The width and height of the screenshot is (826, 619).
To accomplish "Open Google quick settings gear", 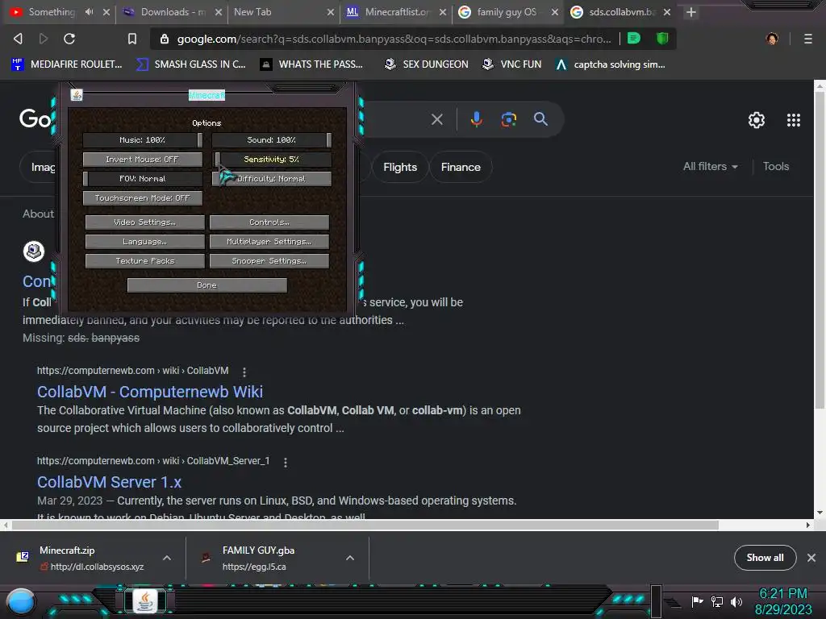I will tap(757, 120).
